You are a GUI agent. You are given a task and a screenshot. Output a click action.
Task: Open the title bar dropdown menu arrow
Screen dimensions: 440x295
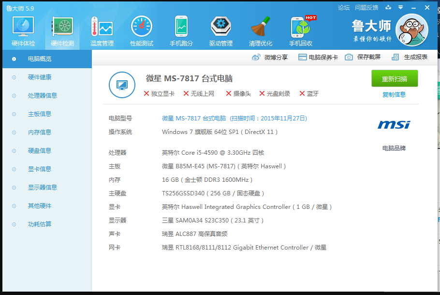pos(401,7)
